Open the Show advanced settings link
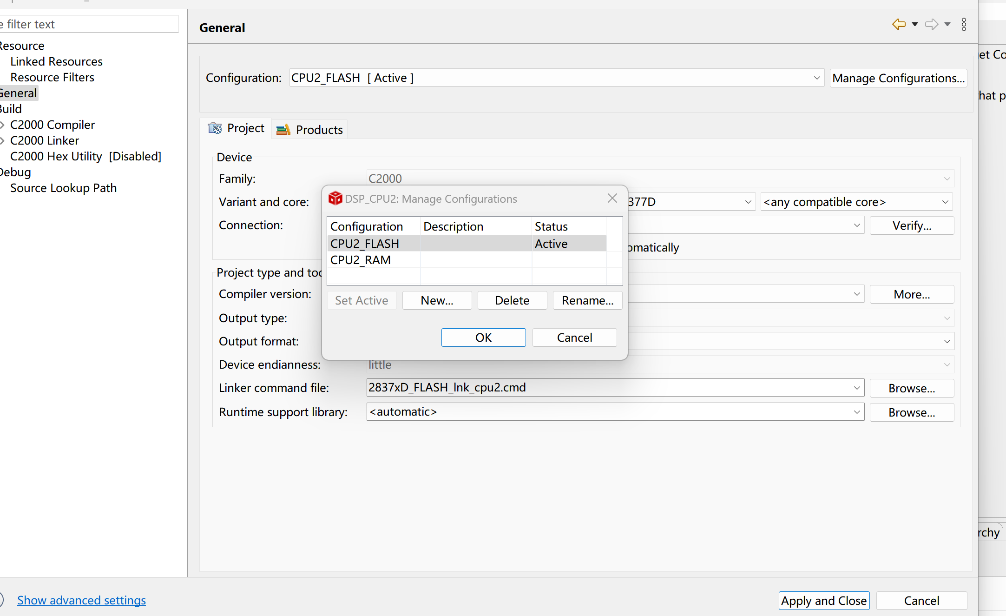 click(81, 600)
